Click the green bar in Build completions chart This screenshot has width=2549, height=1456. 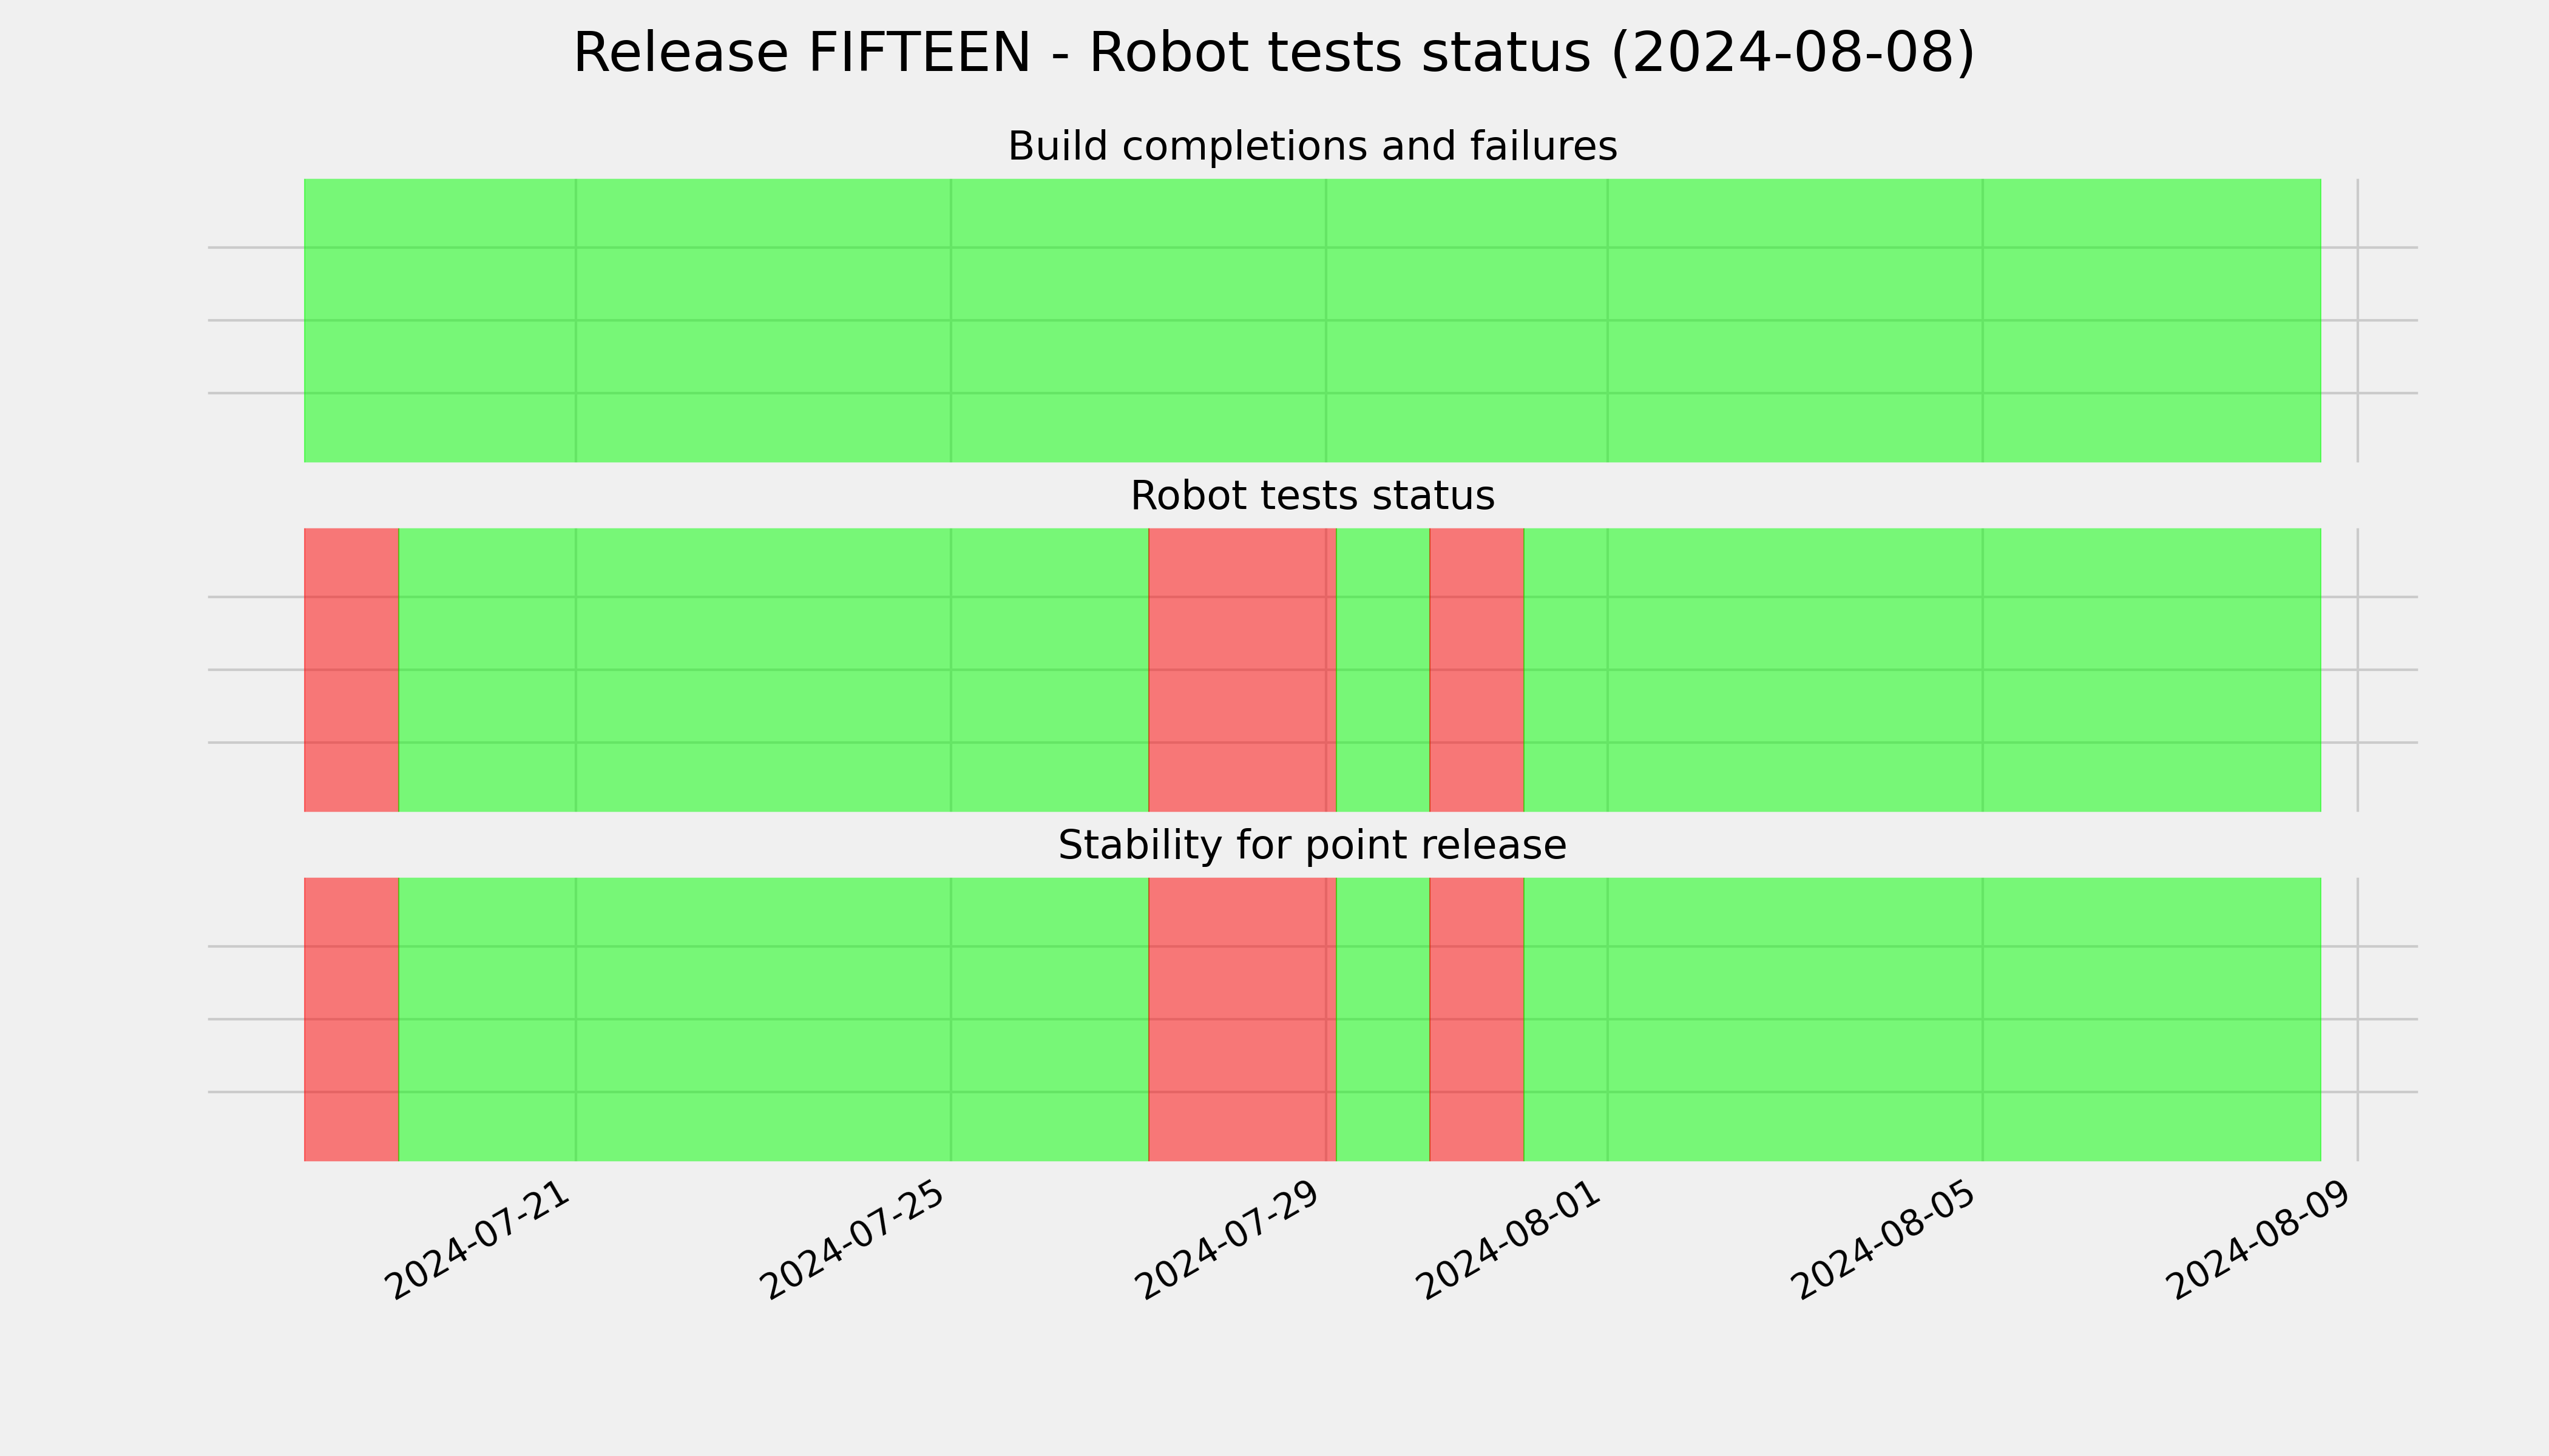click(1313, 320)
